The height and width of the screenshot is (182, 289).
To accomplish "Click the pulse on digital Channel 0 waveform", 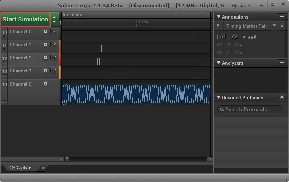I will click(201, 35).
